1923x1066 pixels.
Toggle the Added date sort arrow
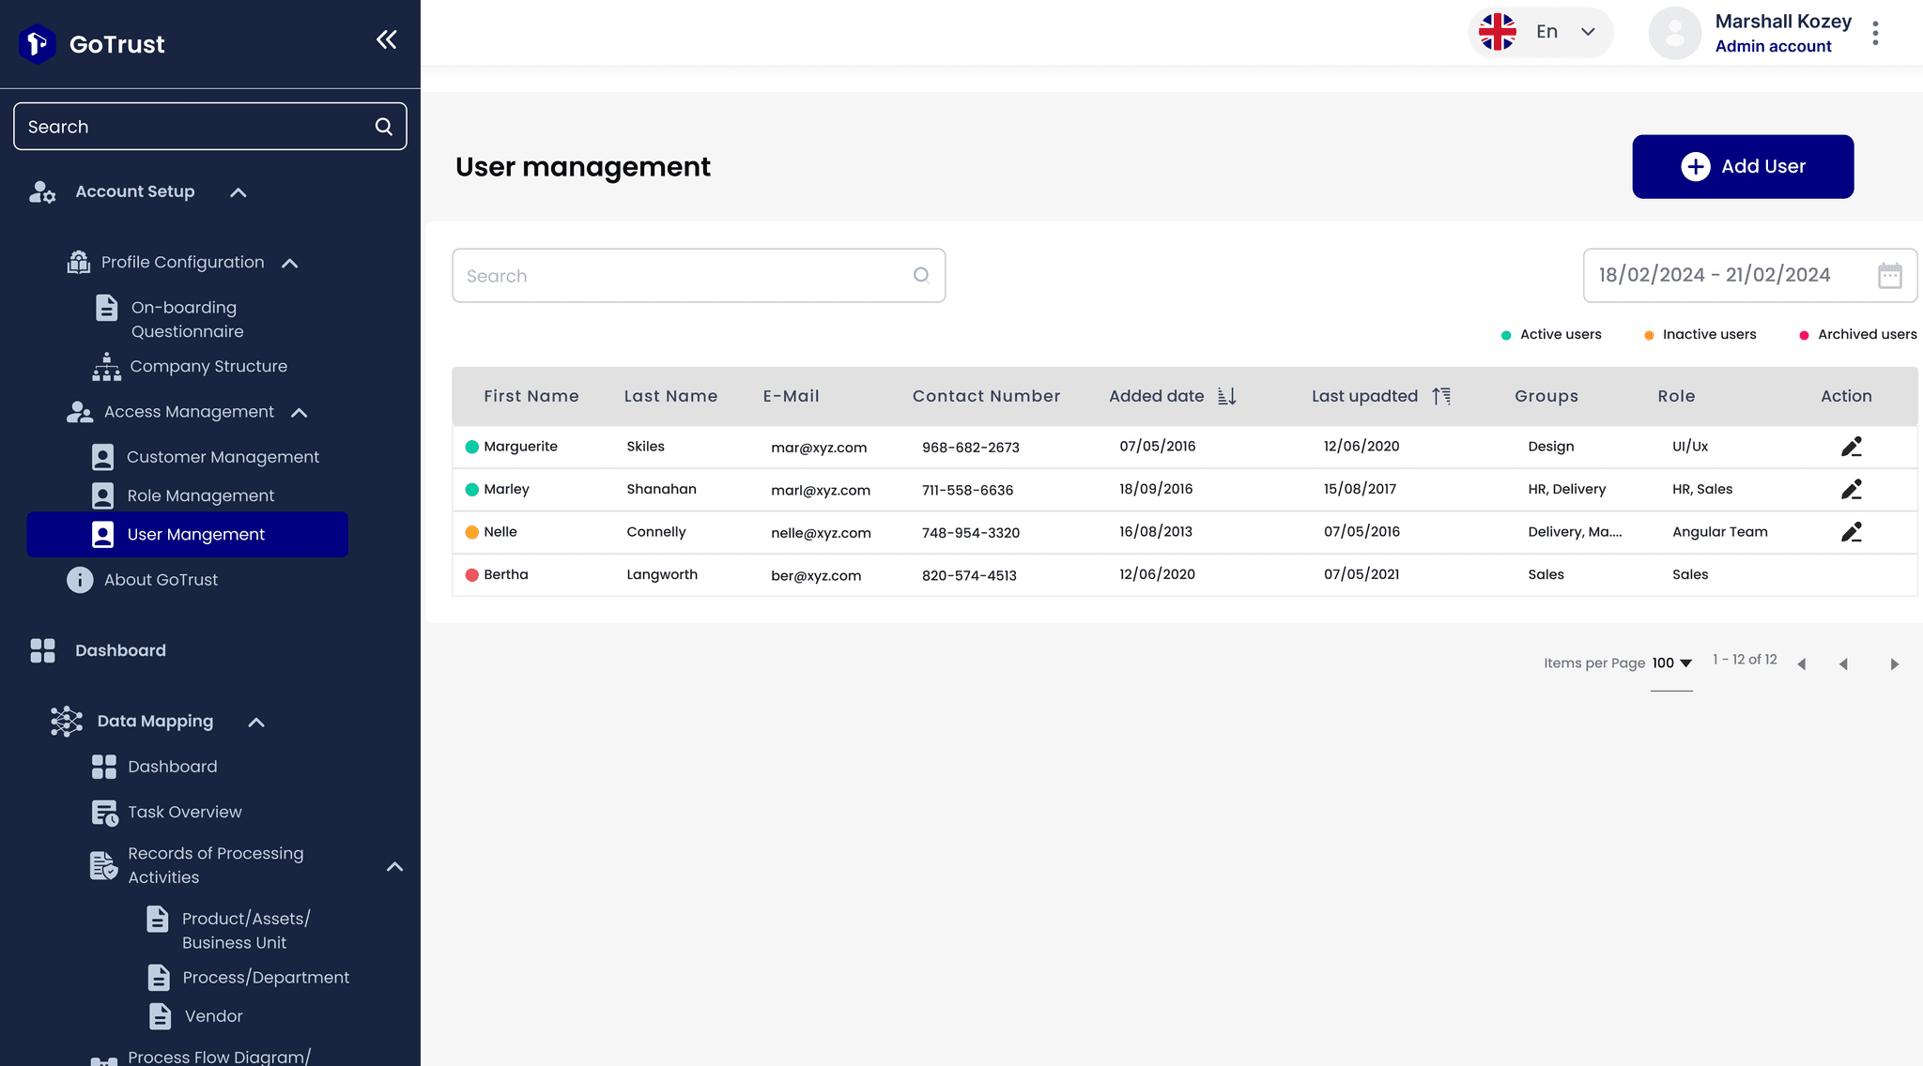coord(1226,395)
